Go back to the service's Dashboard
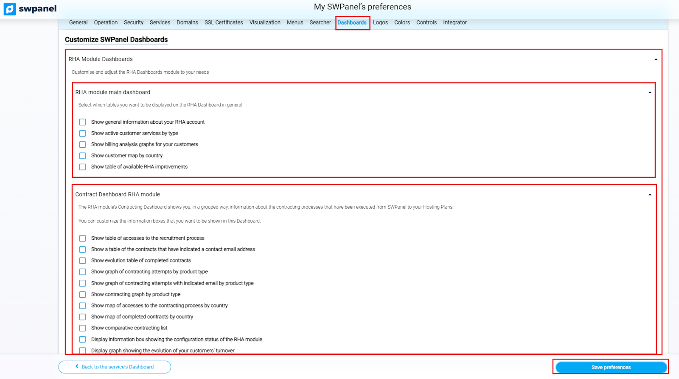This screenshot has width=679, height=379. (x=115, y=367)
